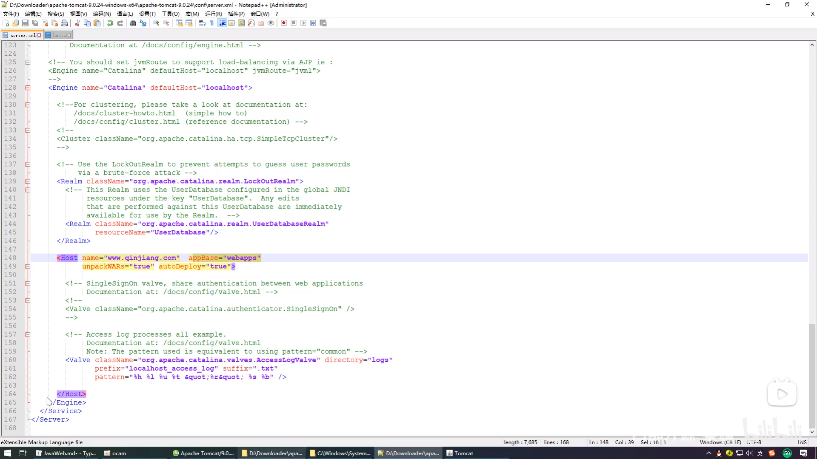This screenshot has height=459, width=817.
Task: Click the Print toolbar icon
Action: (64, 23)
